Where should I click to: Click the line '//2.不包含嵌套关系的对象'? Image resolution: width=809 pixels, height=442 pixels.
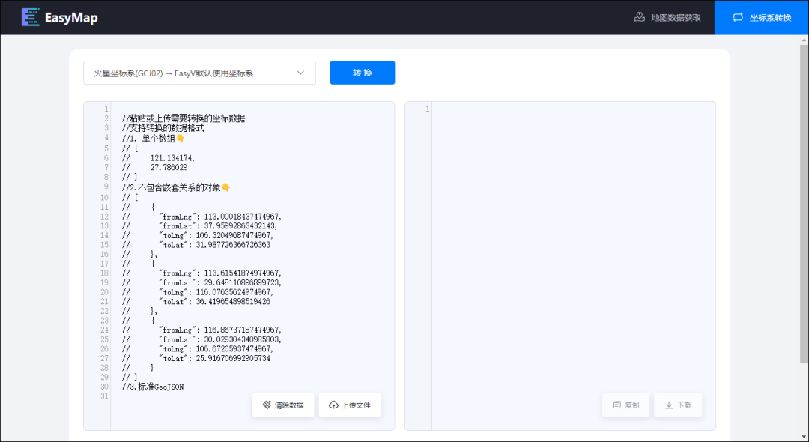click(x=176, y=187)
